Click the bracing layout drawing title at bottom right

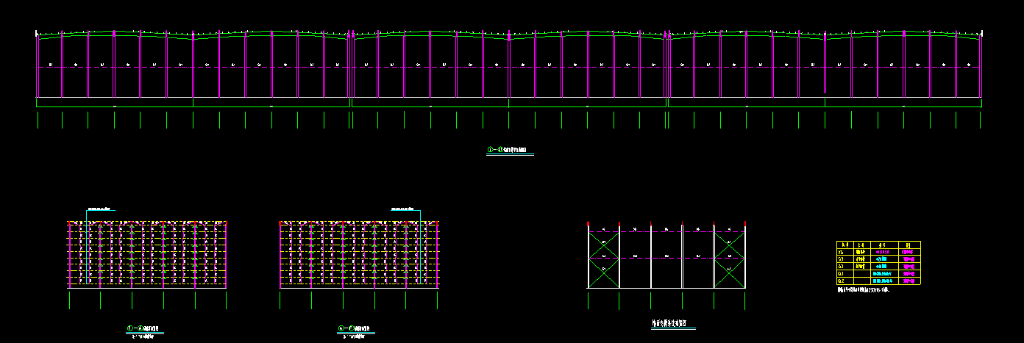click(669, 322)
